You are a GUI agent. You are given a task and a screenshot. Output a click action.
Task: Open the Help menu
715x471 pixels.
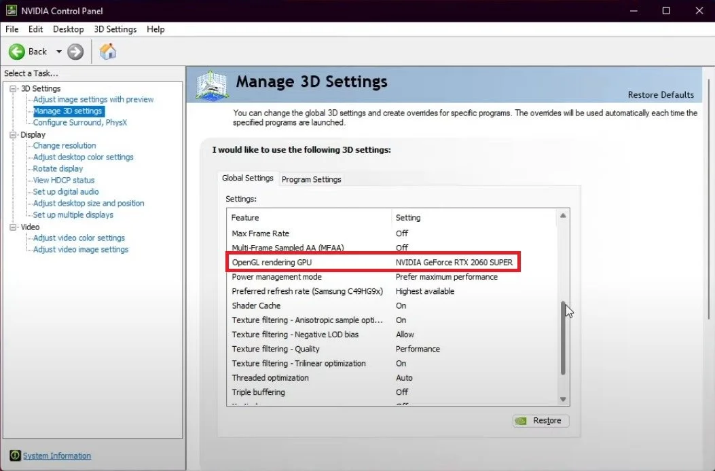point(155,29)
